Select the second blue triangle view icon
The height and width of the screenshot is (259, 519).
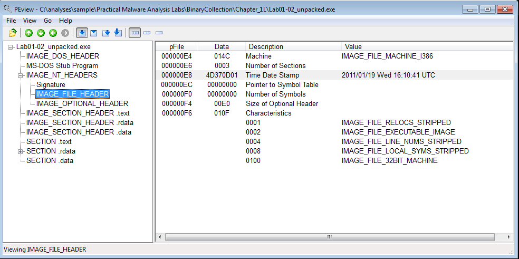[94, 33]
